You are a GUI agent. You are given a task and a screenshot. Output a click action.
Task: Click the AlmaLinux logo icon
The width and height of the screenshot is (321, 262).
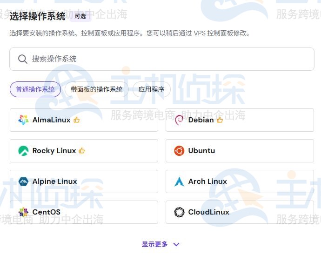point(23,120)
